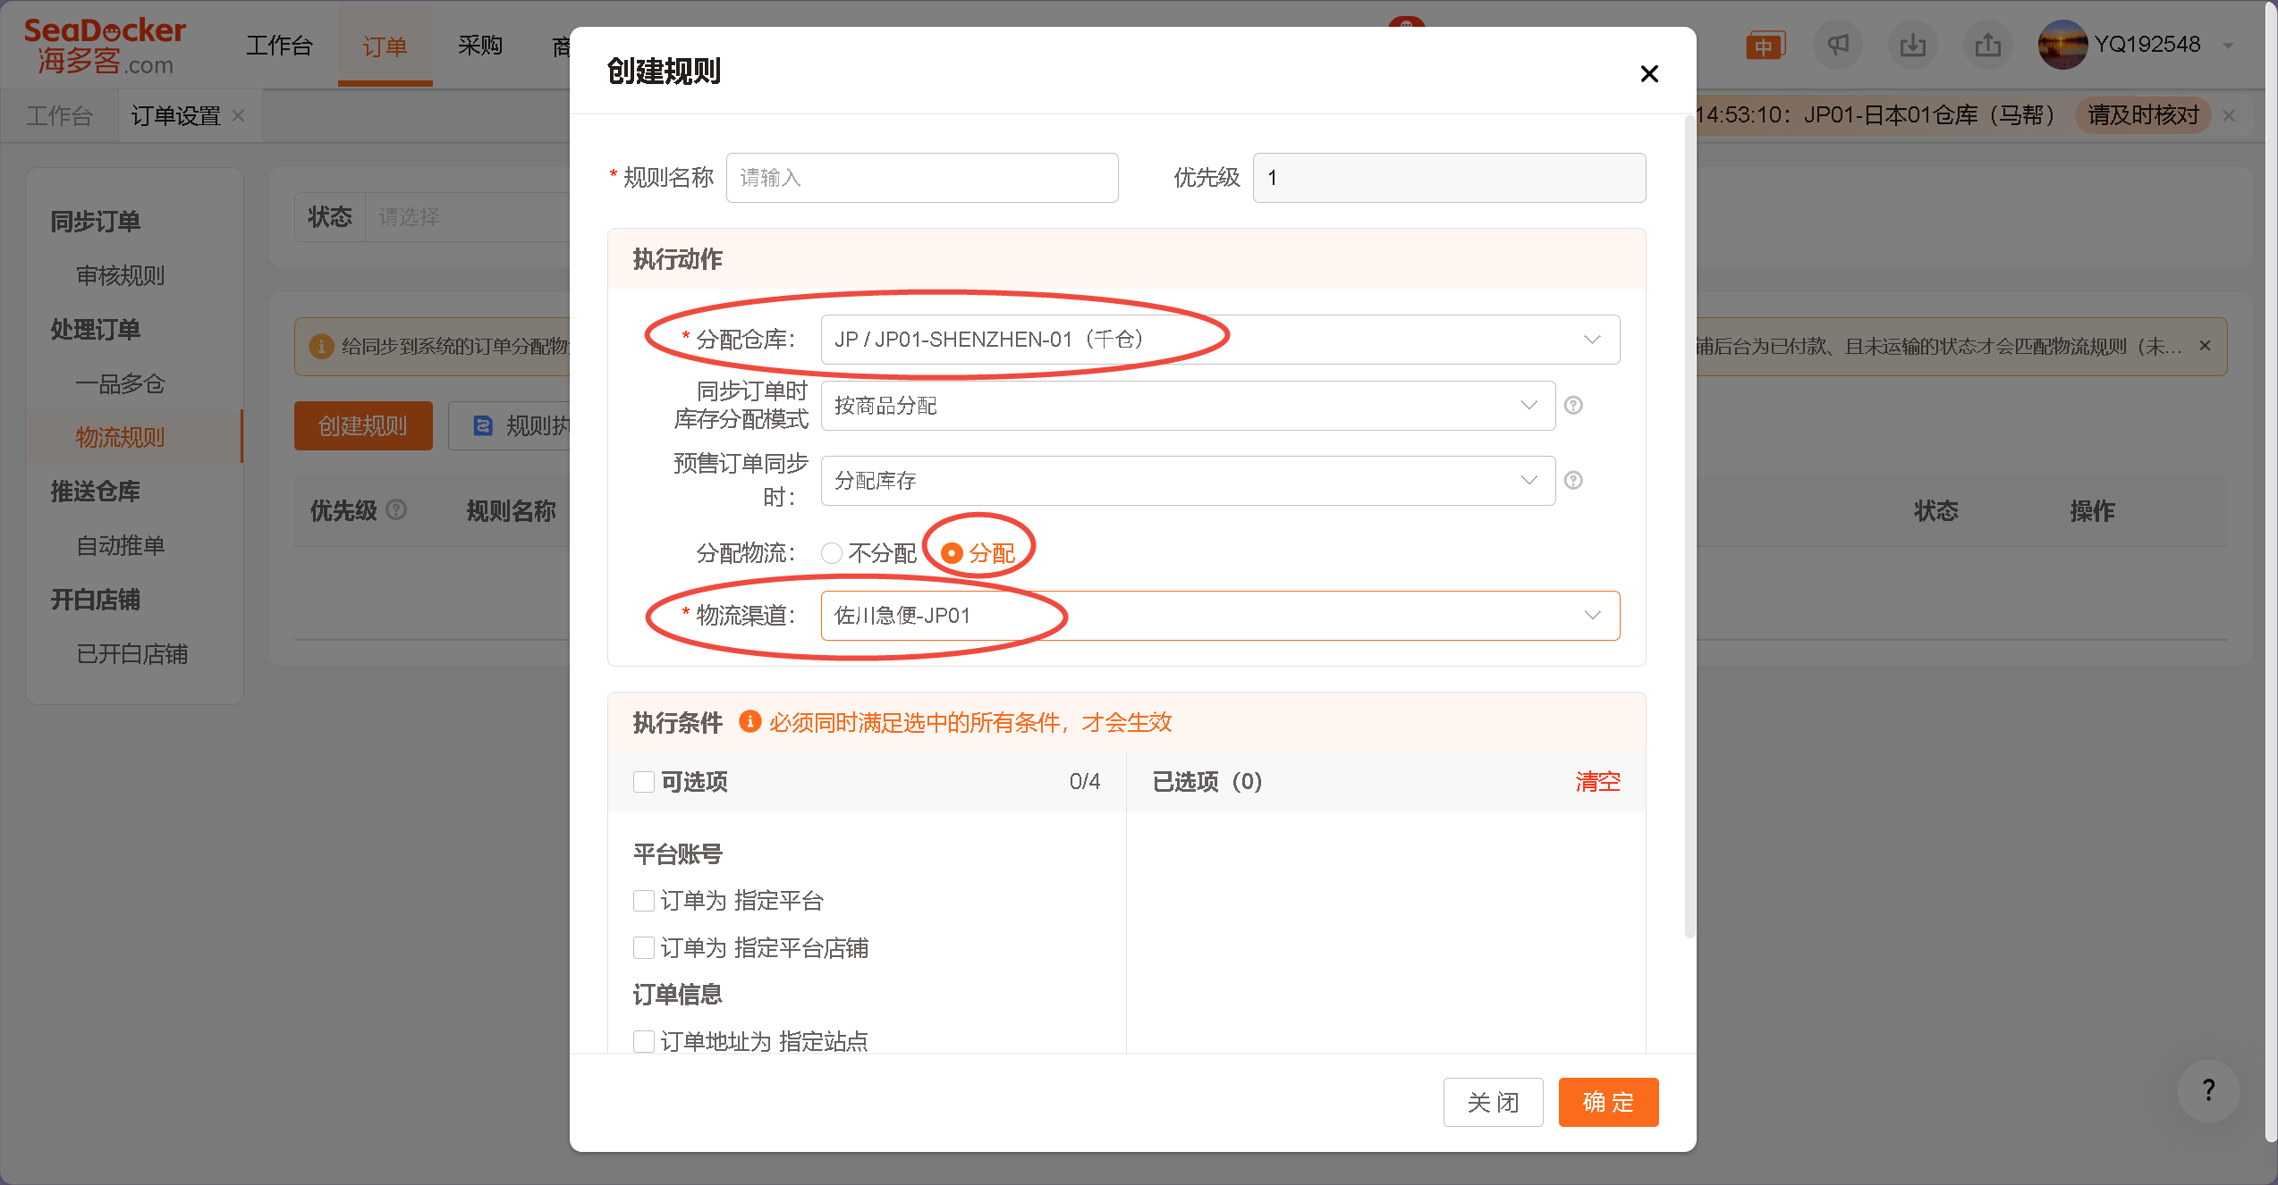Open the floating question mark help button

2208,1089
